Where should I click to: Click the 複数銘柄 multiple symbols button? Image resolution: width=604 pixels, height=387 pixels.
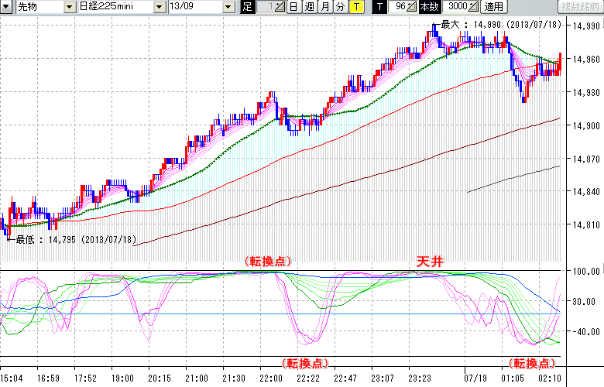580,7
